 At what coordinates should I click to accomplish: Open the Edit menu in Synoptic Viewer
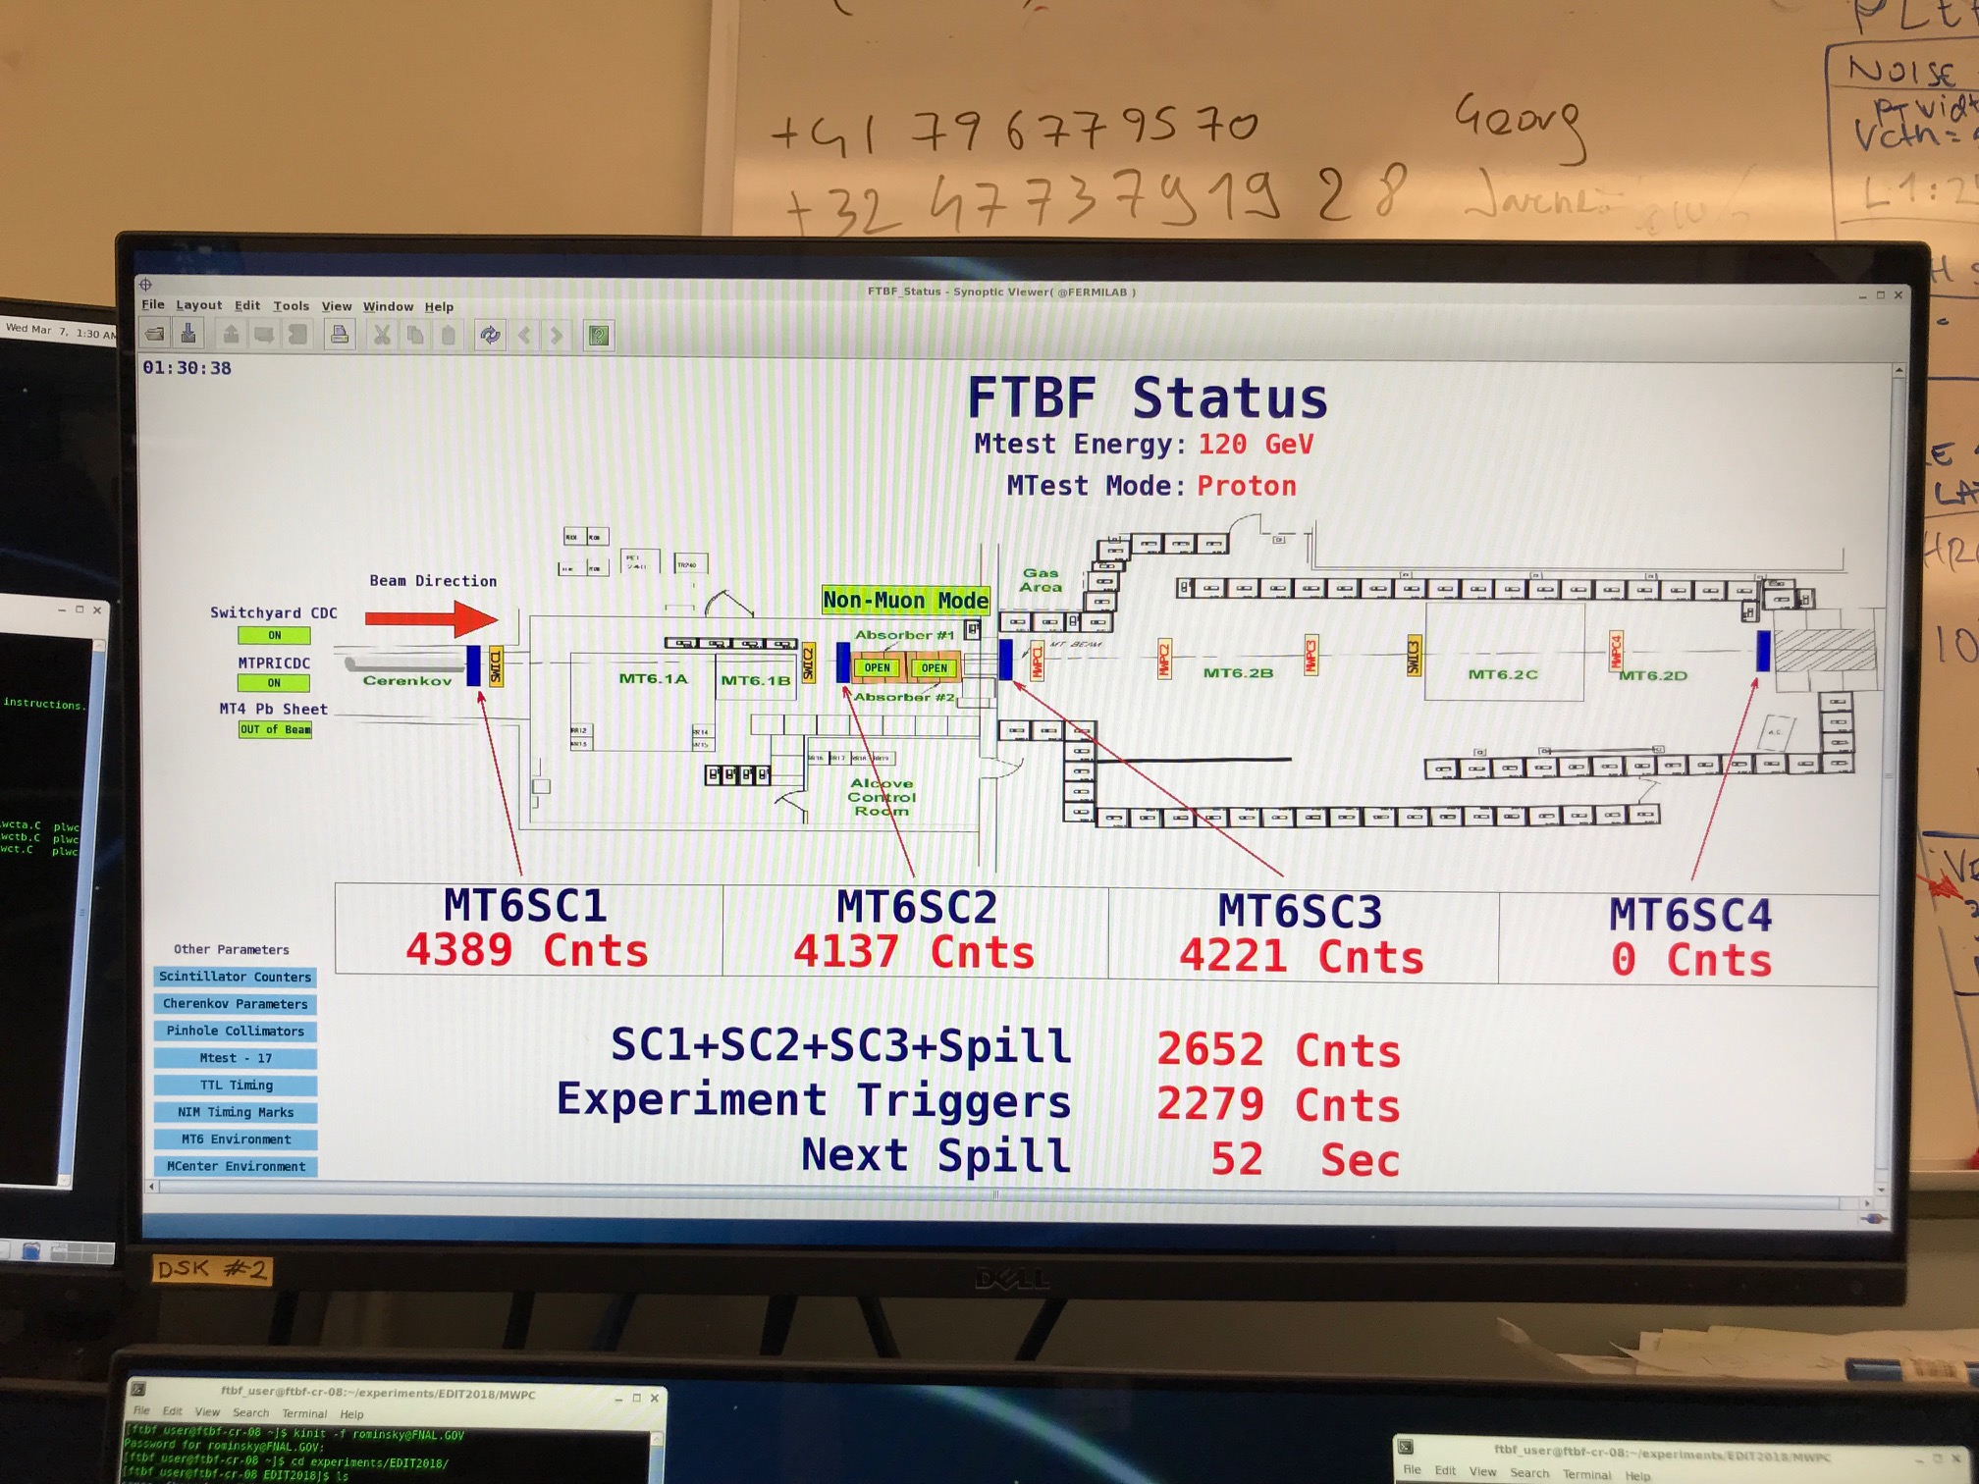click(247, 306)
